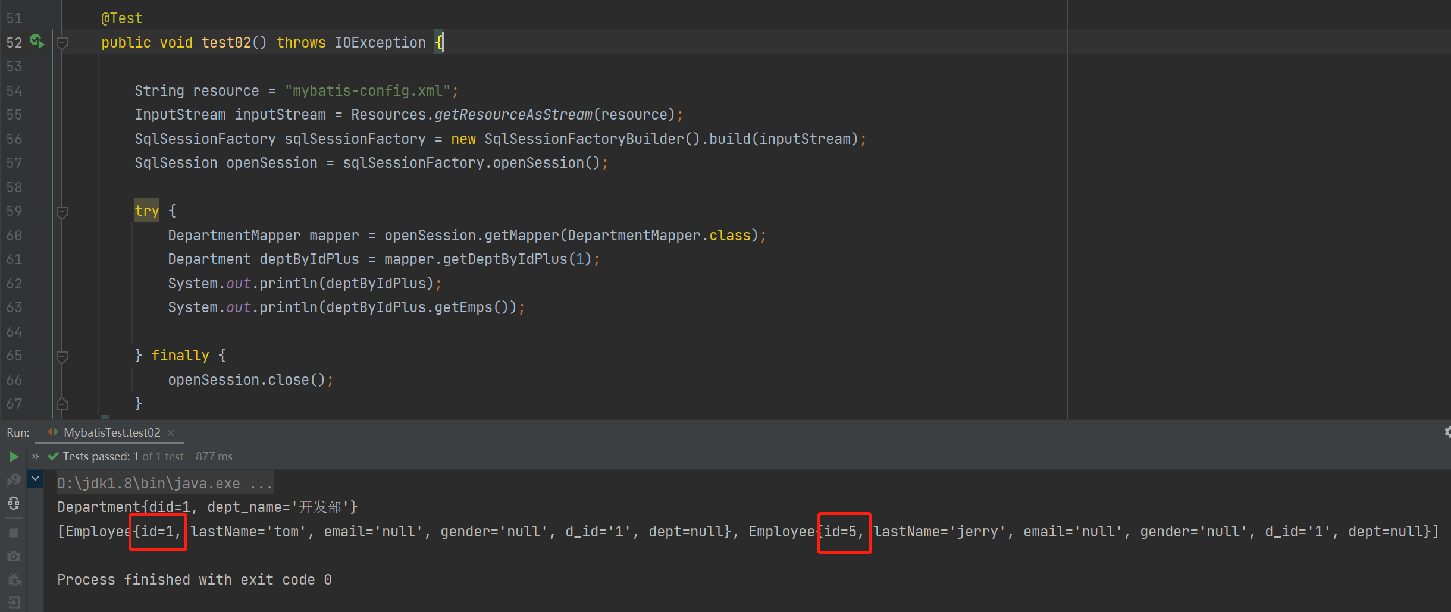Click the attach debugger bug icon
The width and height of the screenshot is (1451, 612).
(14, 579)
